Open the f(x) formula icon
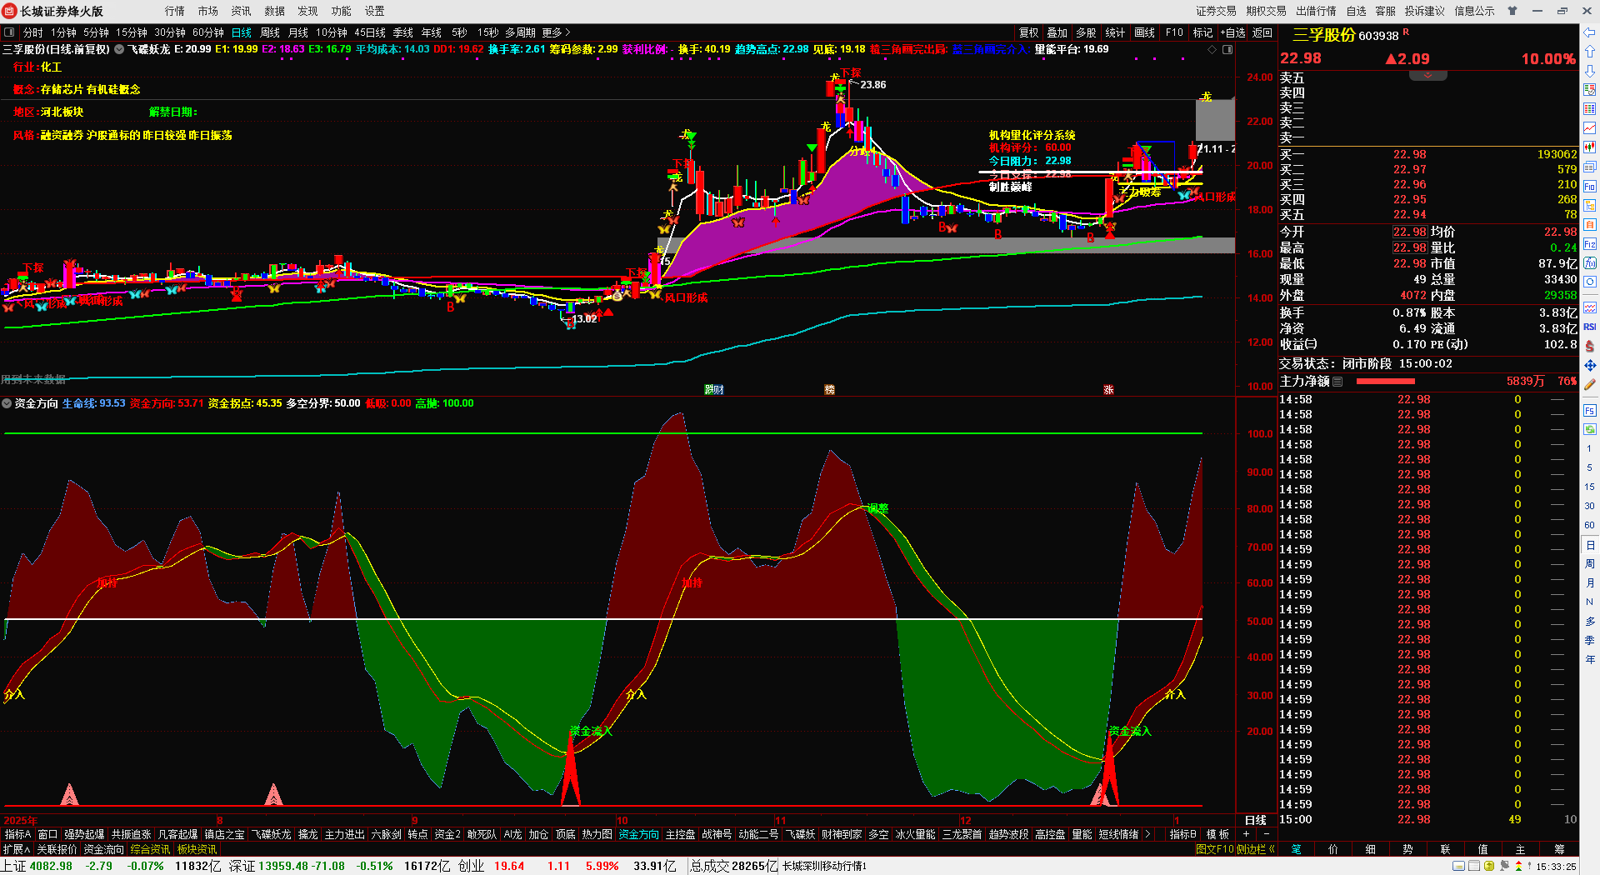This screenshot has width=1600, height=875. (1590, 263)
